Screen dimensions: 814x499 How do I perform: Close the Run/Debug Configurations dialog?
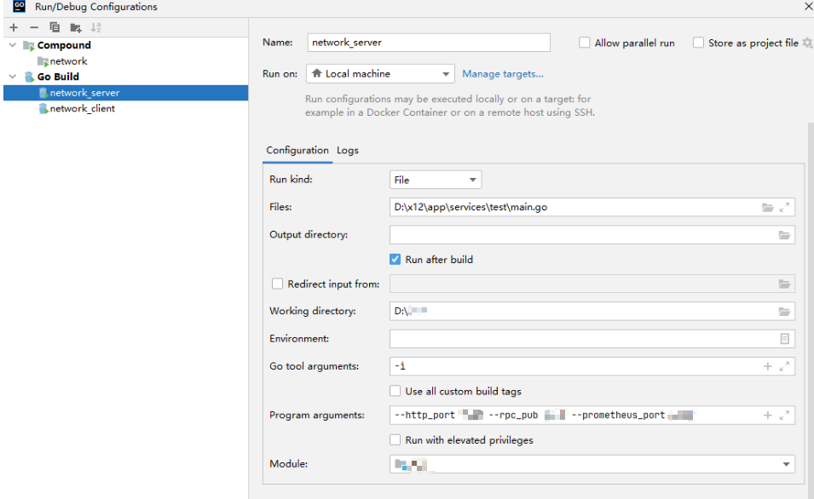click(808, 6)
